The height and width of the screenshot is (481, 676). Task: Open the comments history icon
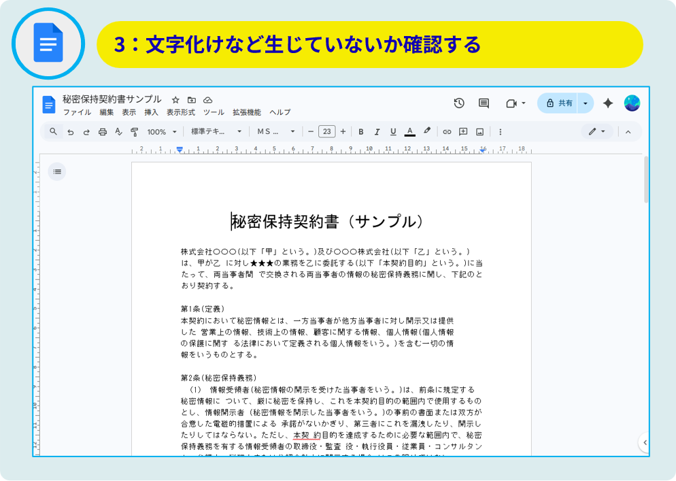click(x=484, y=103)
